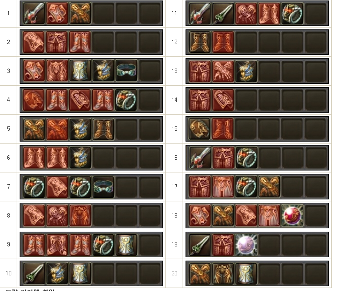Click the golden helmet in row 5
This screenshot has width=347, height=291.
80,129
